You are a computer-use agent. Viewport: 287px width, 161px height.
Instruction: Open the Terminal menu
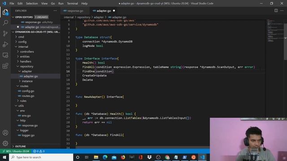tap(72, 4)
